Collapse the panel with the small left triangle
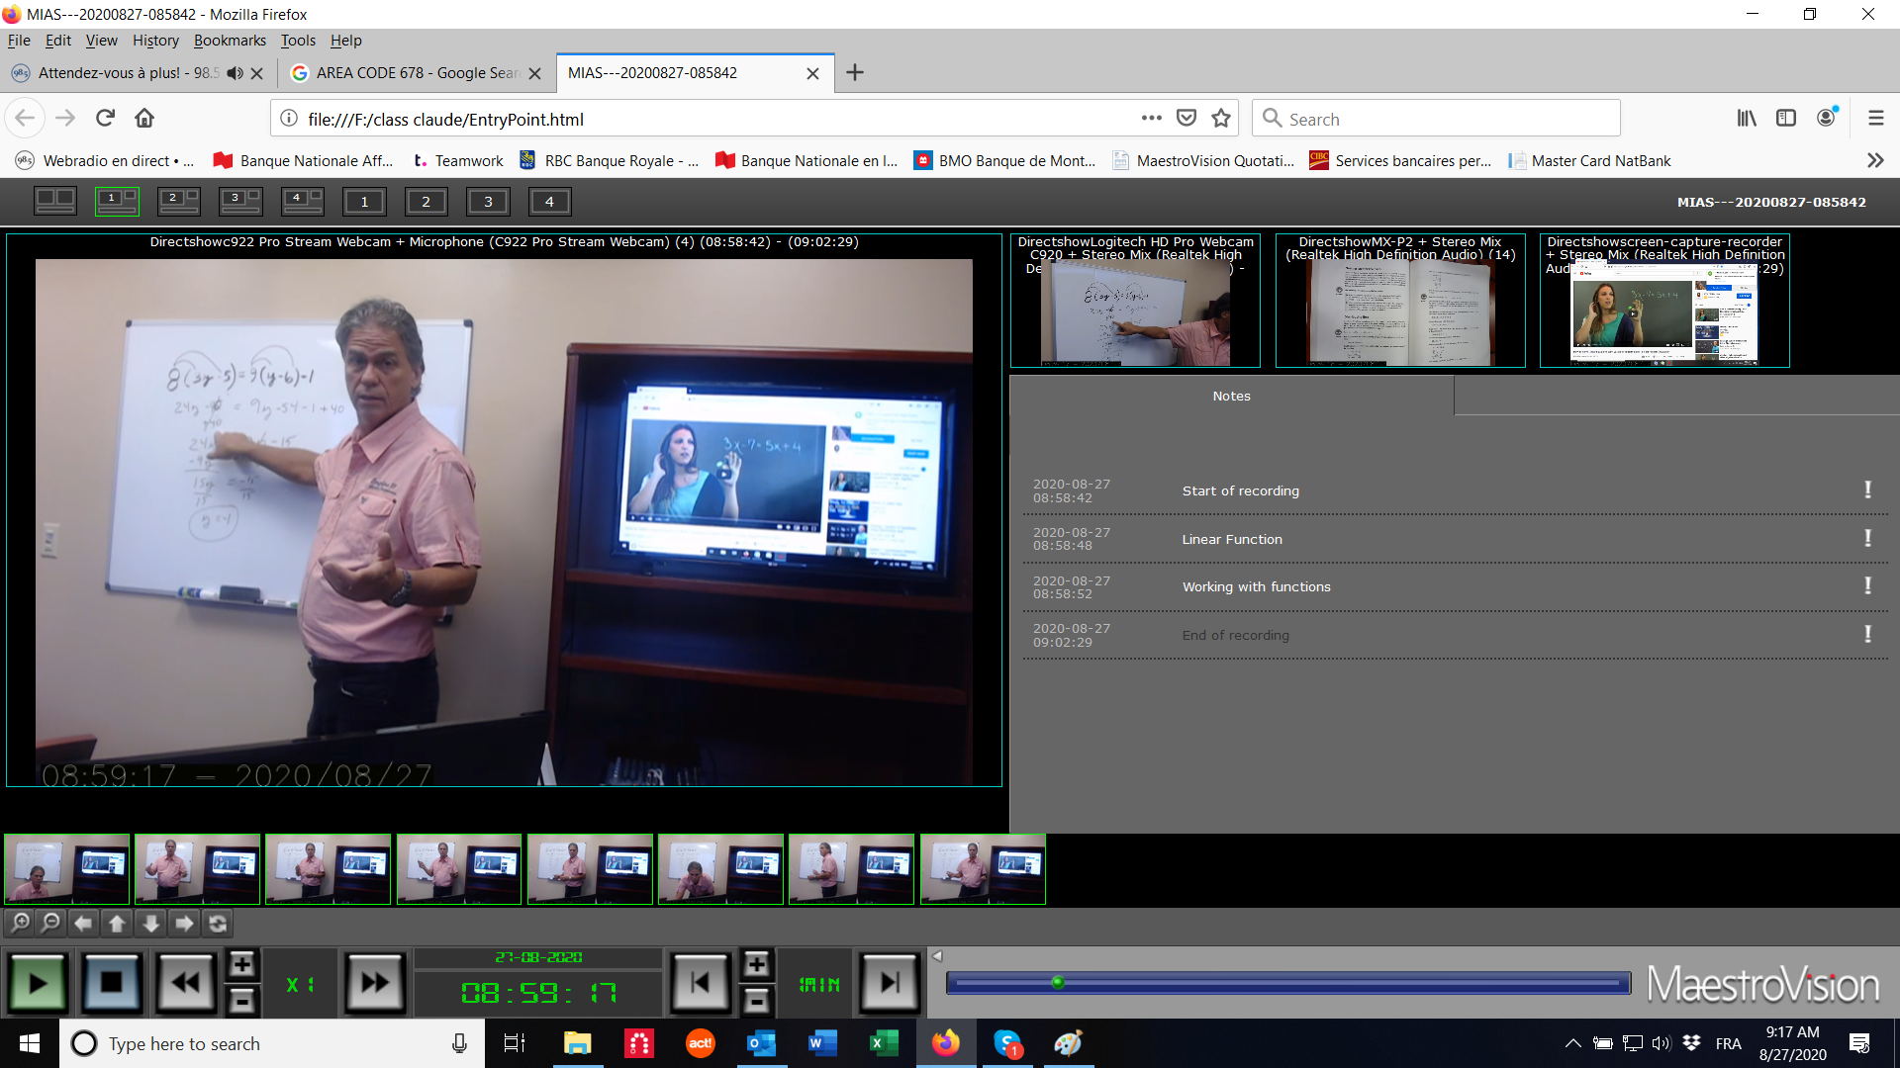The height and width of the screenshot is (1068, 1900). [937, 956]
